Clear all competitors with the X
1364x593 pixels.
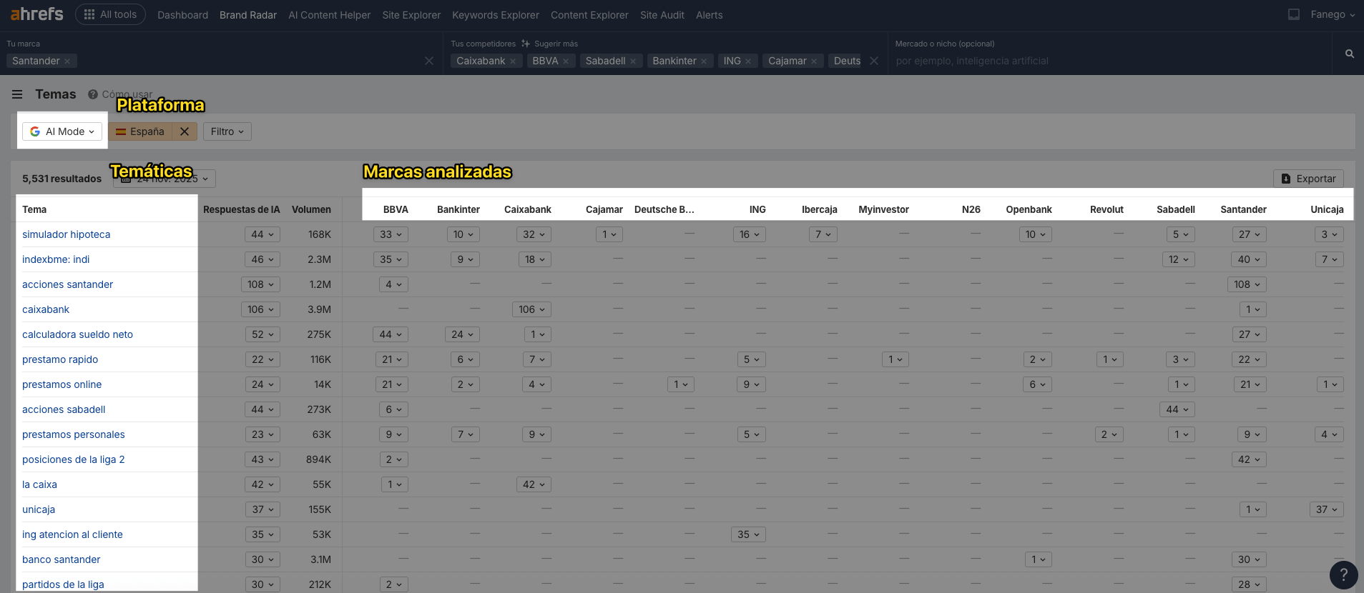[874, 61]
